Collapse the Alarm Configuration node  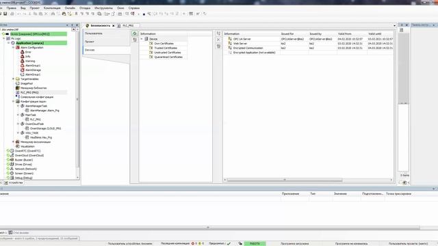(x=13, y=47)
